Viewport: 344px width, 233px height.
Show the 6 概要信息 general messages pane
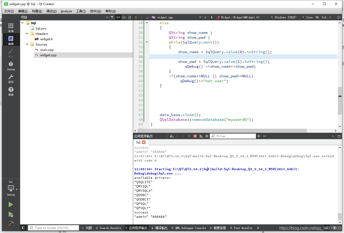[x=218, y=228]
